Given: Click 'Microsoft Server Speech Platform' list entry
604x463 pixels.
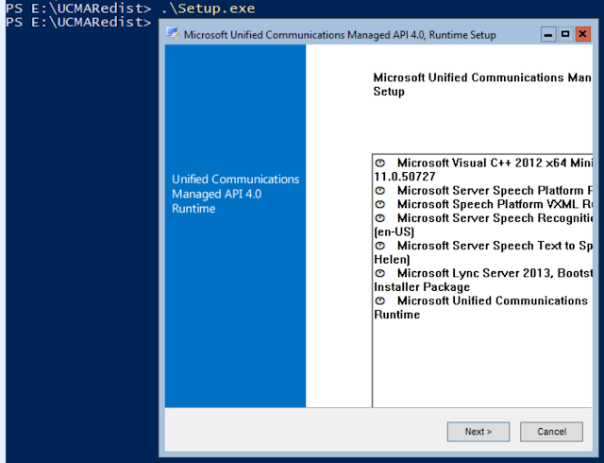Looking at the screenshot, I should pos(491,191).
